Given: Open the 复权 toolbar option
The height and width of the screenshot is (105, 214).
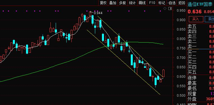Looking at the screenshot, I should [103, 3].
